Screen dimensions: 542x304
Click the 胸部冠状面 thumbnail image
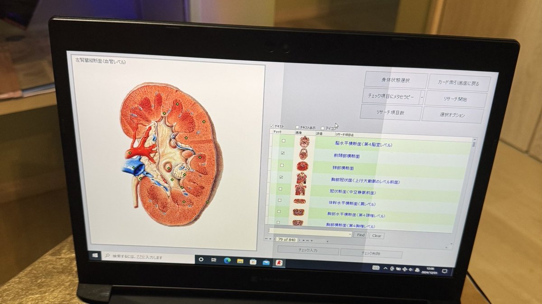[x=301, y=178]
